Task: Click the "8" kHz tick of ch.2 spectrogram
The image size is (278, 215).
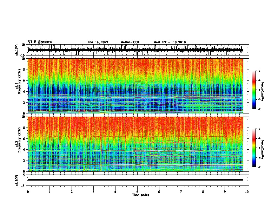Action: coord(25,128)
